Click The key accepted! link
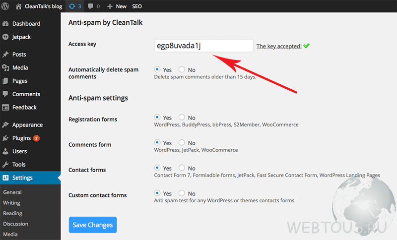 (x=279, y=46)
